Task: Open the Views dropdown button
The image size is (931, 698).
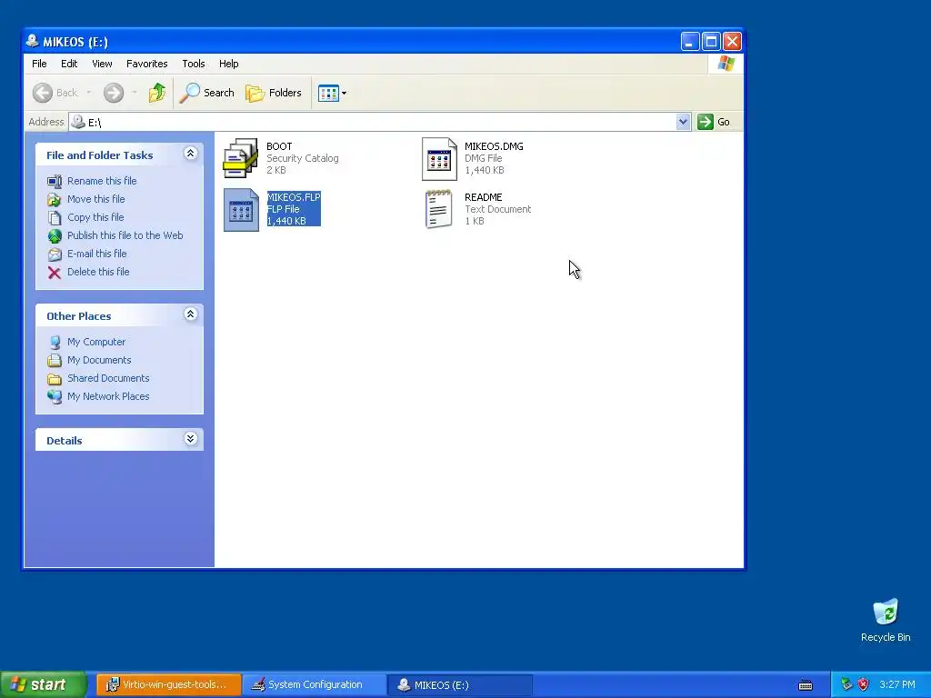Action: click(332, 93)
